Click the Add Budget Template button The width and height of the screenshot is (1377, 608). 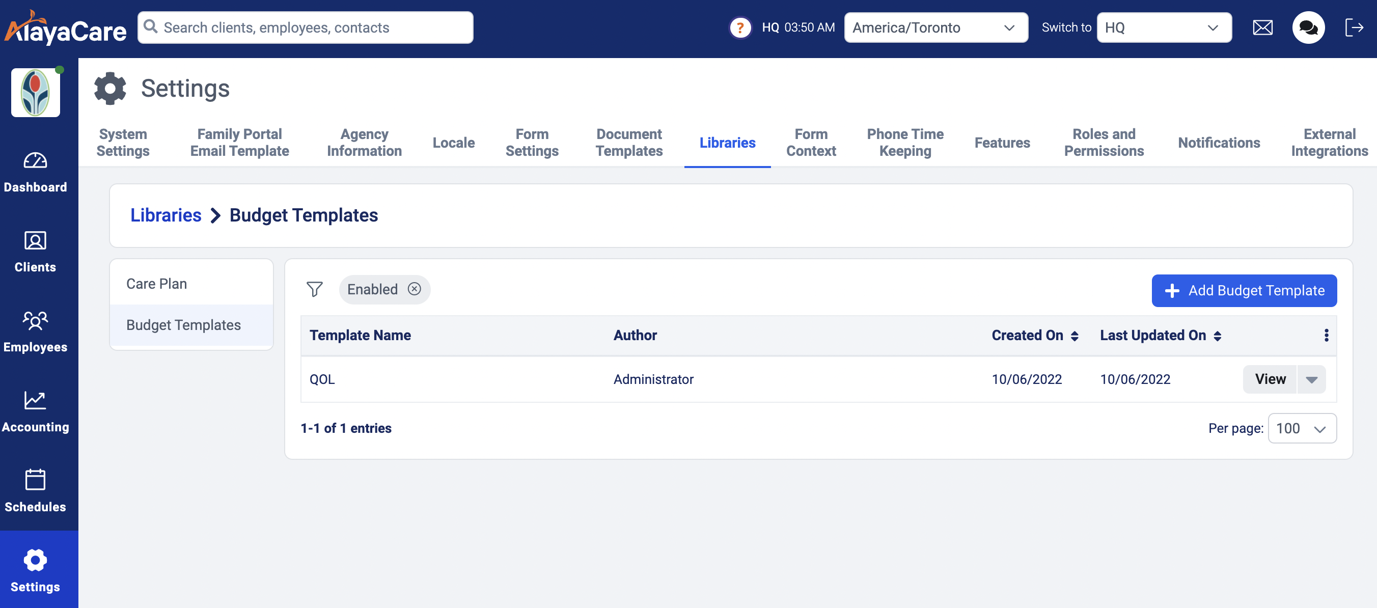[x=1244, y=291]
